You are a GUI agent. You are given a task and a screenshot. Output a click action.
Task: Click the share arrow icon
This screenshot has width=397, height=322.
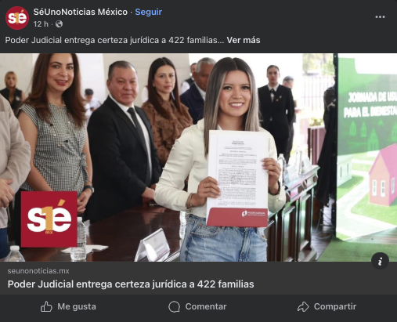[x=303, y=306]
